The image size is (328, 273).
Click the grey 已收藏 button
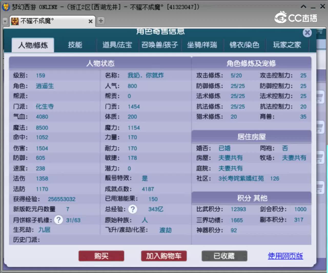tap(224, 256)
